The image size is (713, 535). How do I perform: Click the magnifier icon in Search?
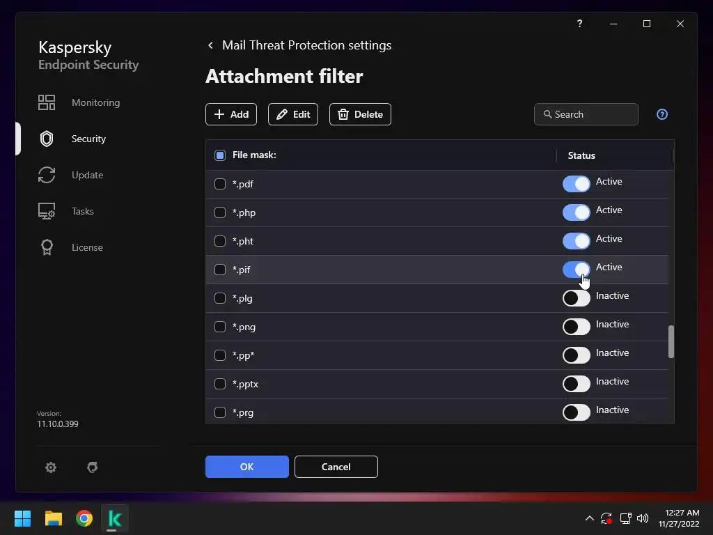coord(547,114)
